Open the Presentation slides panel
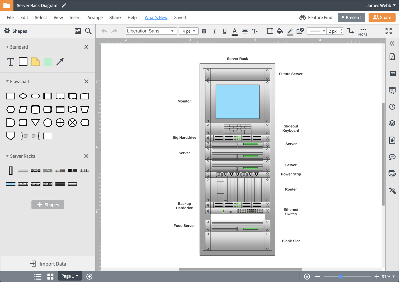The height and width of the screenshot is (282, 399). tap(392, 90)
